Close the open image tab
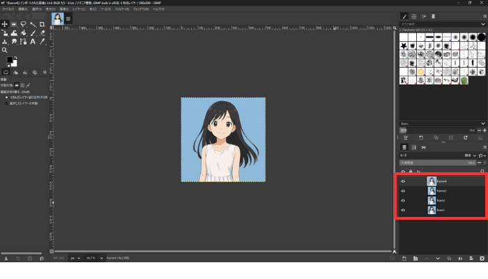 click(x=68, y=19)
